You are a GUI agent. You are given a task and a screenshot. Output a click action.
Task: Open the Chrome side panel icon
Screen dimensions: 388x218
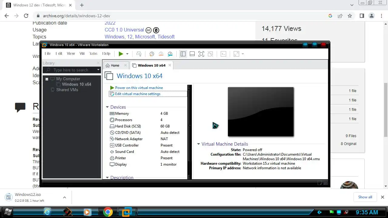tap(362, 16)
